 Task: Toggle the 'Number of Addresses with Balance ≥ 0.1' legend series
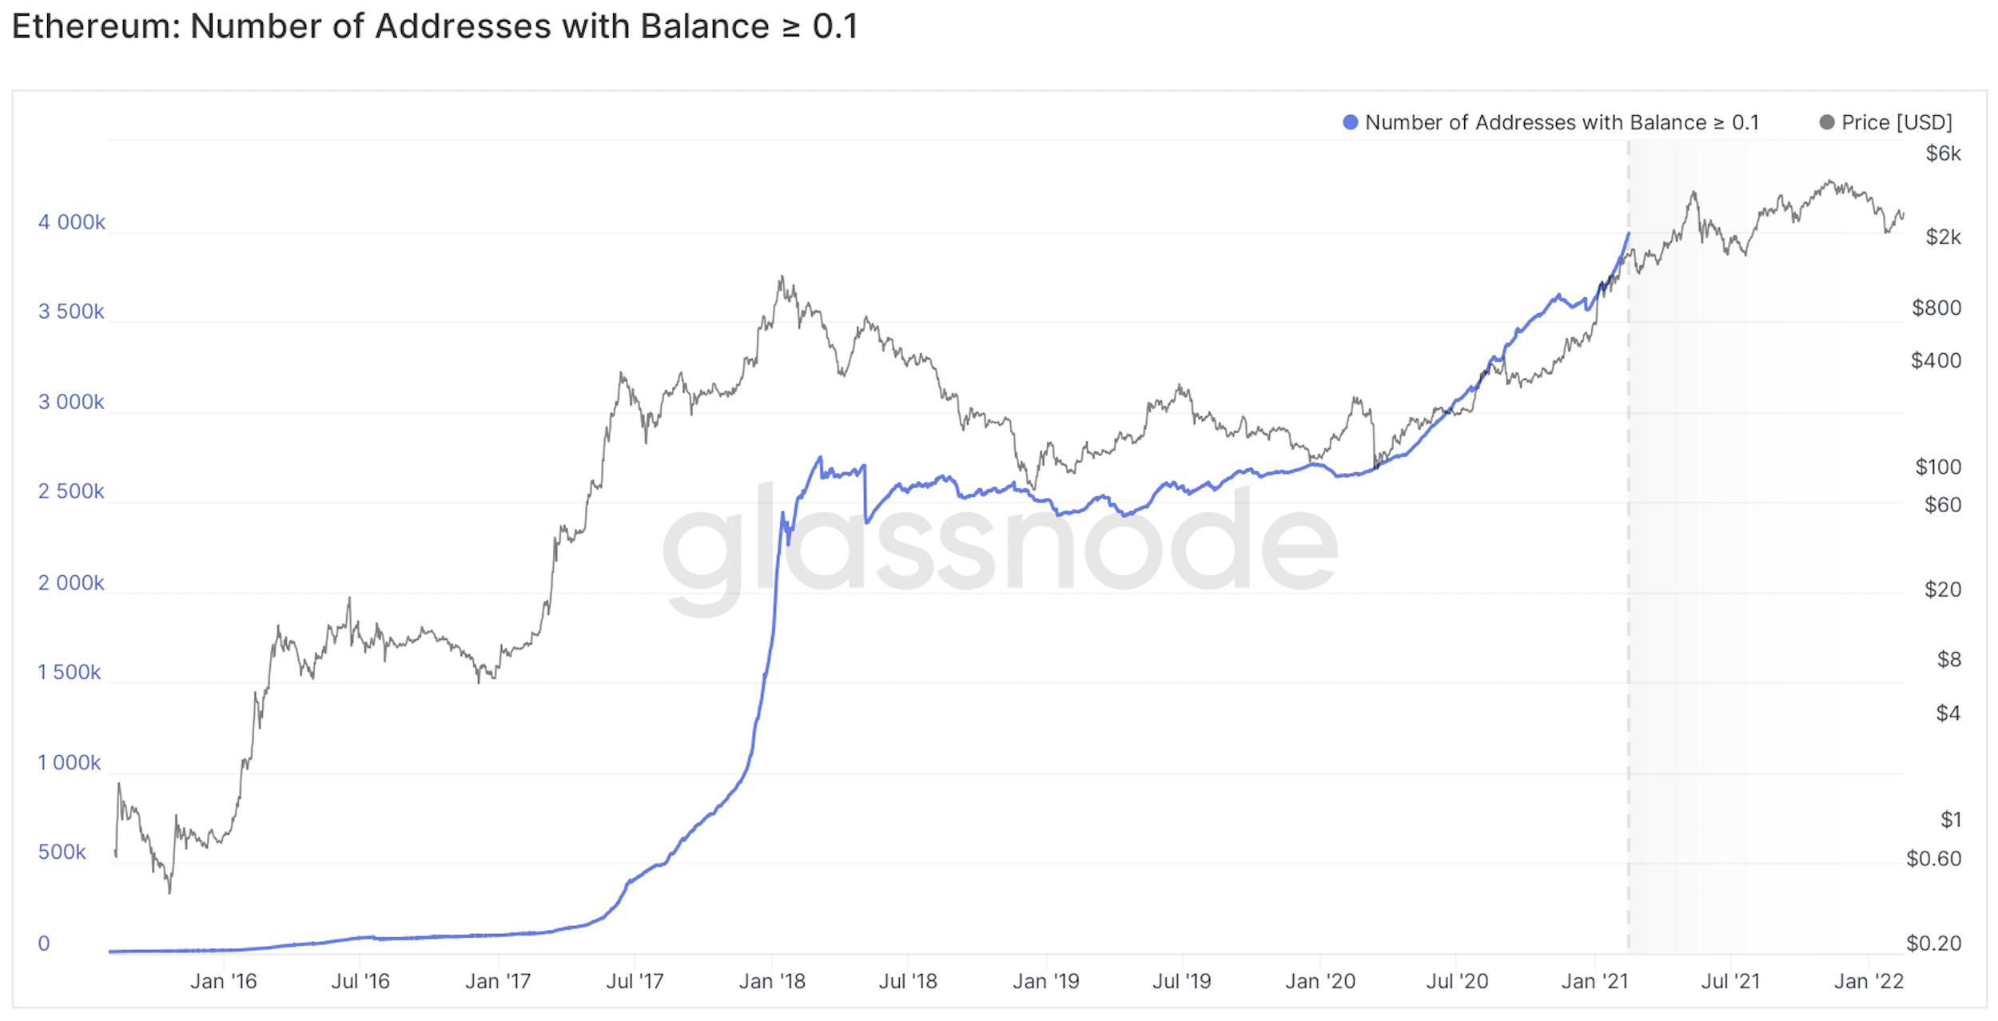click(1562, 122)
